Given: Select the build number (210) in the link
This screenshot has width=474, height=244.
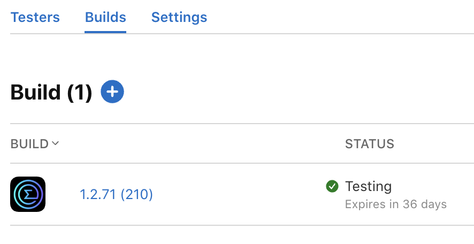Looking at the screenshot, I should pos(136,194).
